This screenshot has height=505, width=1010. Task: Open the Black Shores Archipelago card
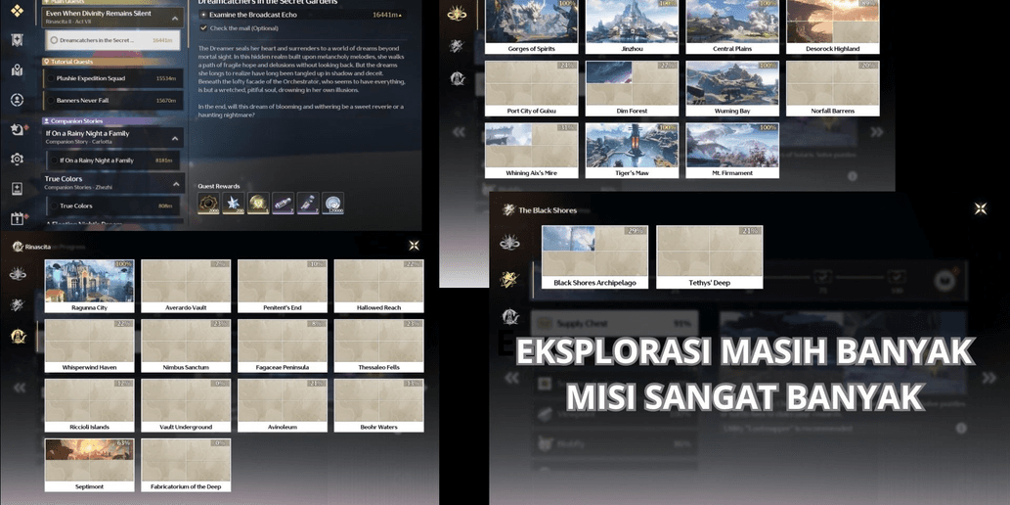594,256
